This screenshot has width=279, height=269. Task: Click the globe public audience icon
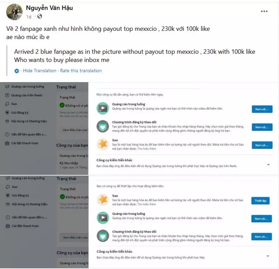[40, 16]
